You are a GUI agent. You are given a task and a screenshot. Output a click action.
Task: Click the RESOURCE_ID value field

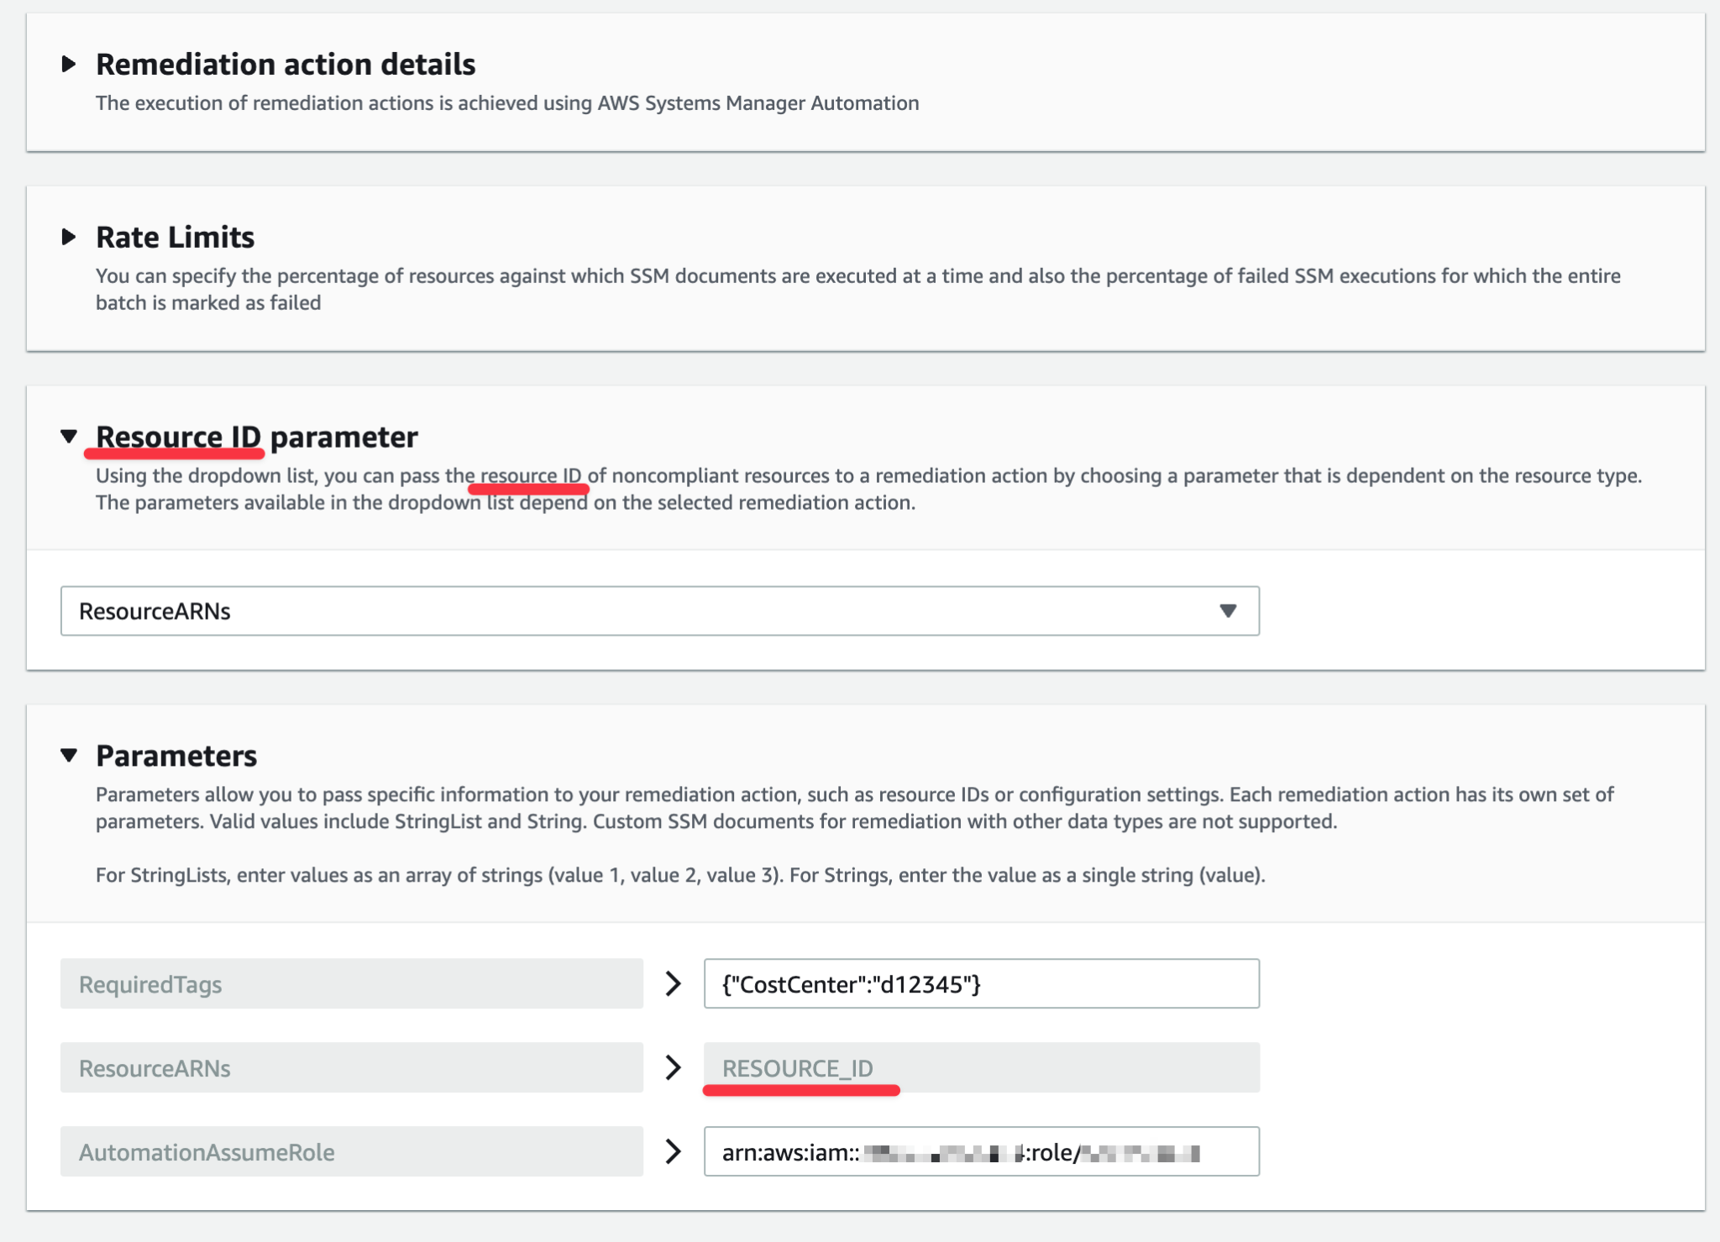(x=983, y=1067)
